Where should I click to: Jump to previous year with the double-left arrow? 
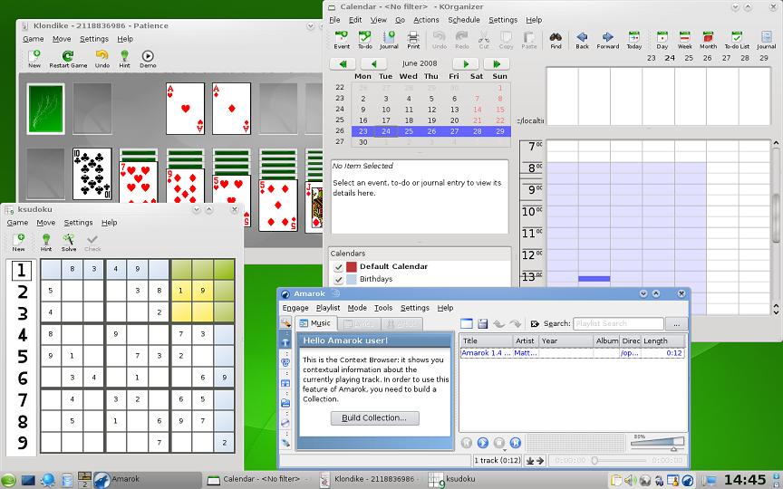[343, 64]
